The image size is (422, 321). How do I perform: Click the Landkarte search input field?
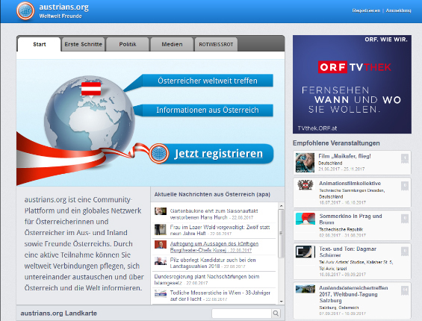pos(241,314)
